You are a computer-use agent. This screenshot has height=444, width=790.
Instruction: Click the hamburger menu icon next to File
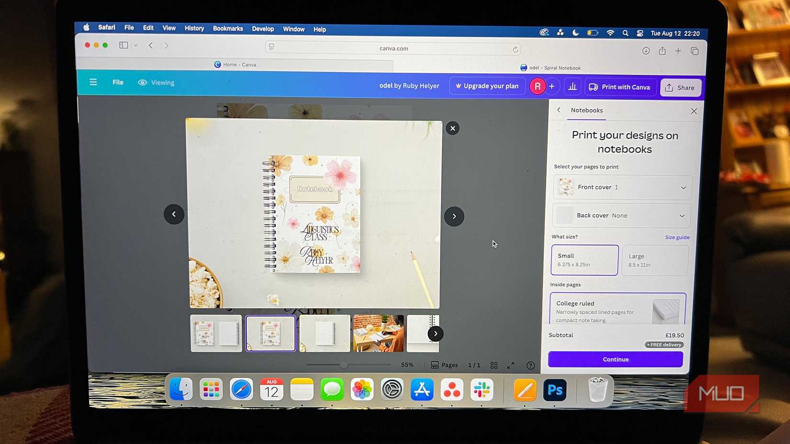[x=93, y=82]
